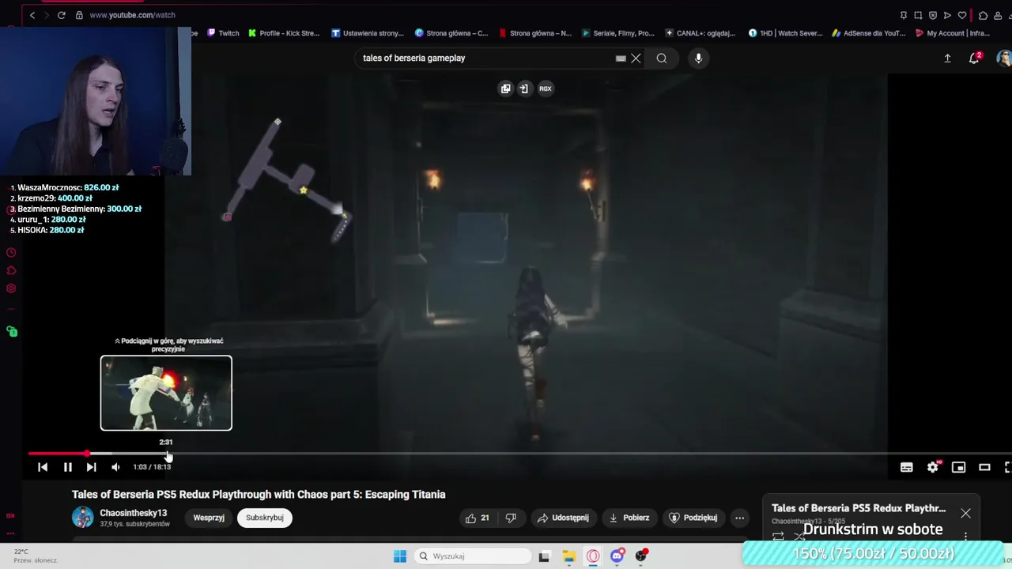Start voice search with microphone
The image size is (1012, 569).
(698, 58)
